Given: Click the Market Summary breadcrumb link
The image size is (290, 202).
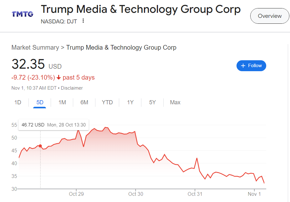Looking at the screenshot, I should (35, 47).
